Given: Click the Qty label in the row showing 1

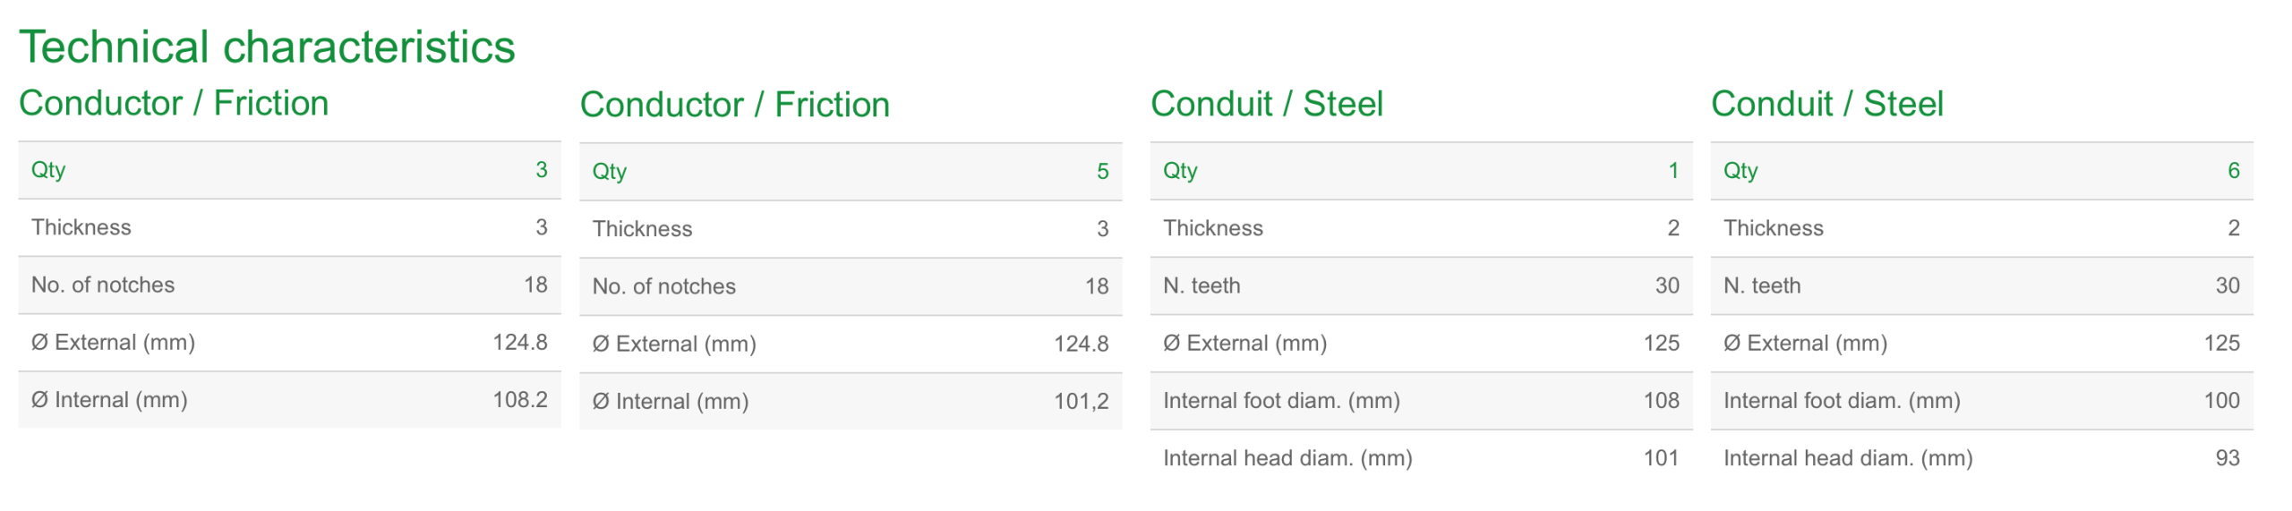Looking at the screenshot, I should click(x=1179, y=170).
